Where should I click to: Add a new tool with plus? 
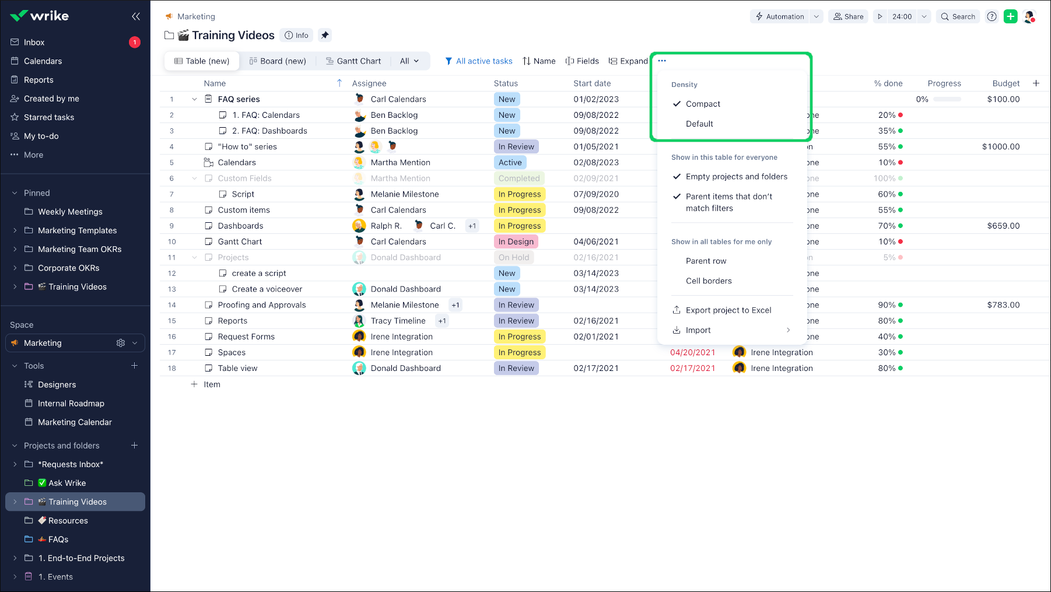pyautogui.click(x=134, y=366)
